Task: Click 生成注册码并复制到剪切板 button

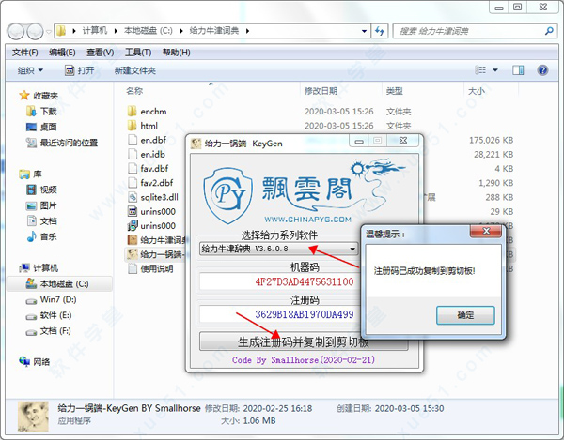Action: click(304, 341)
